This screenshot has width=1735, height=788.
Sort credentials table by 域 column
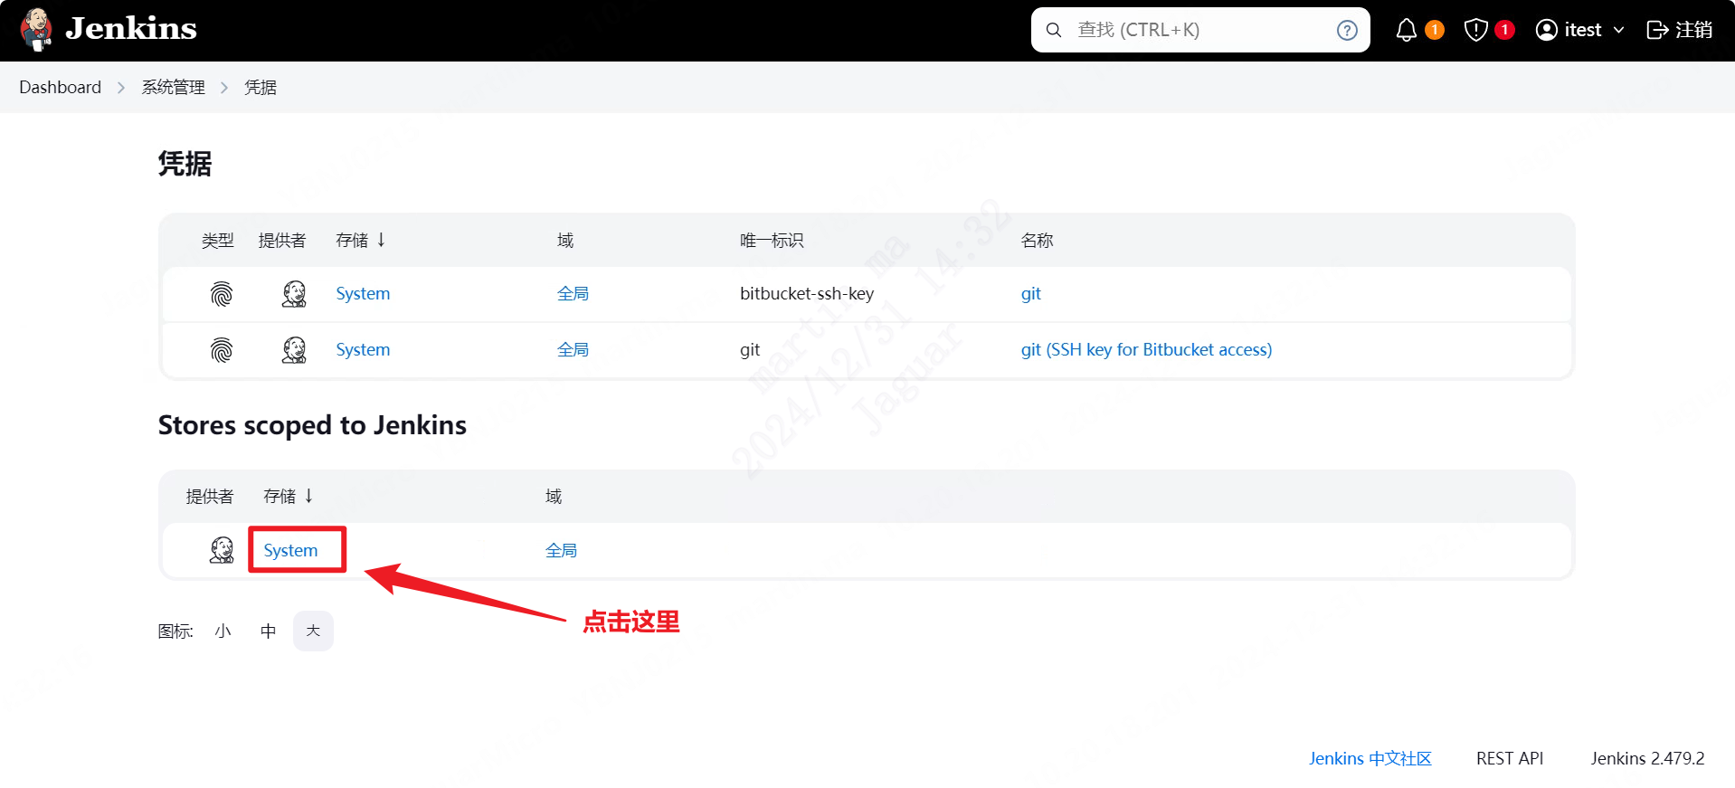click(x=565, y=240)
